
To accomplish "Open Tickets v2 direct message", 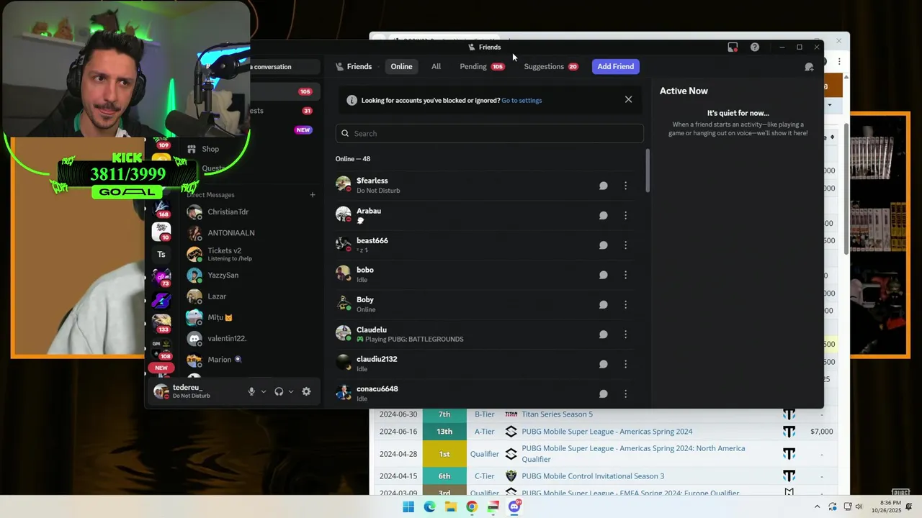I will (x=251, y=254).
